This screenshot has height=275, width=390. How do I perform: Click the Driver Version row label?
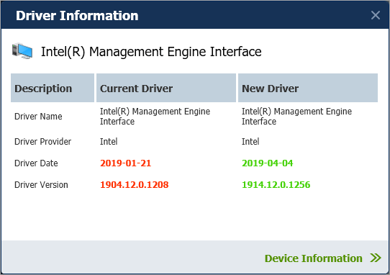(x=41, y=185)
